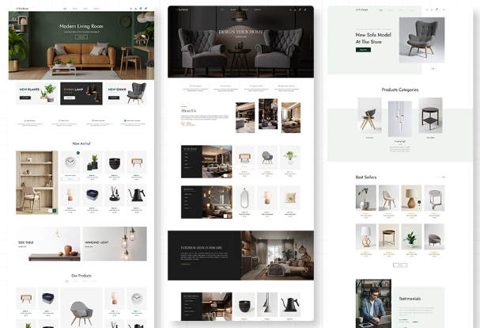
Task: Select the green plant product on dark page
Action: point(290,158)
